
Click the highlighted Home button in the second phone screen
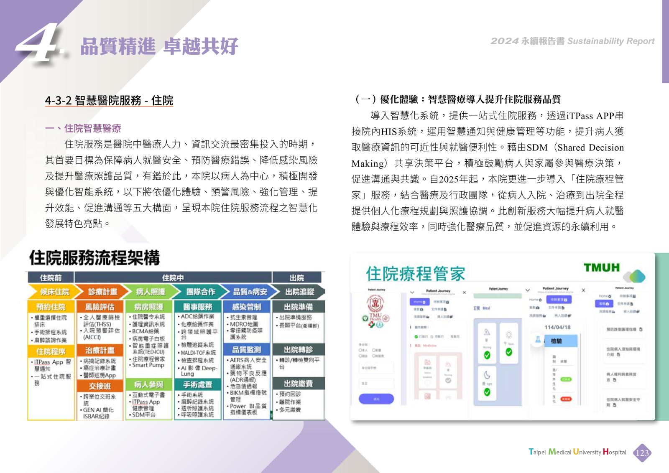[x=419, y=301]
